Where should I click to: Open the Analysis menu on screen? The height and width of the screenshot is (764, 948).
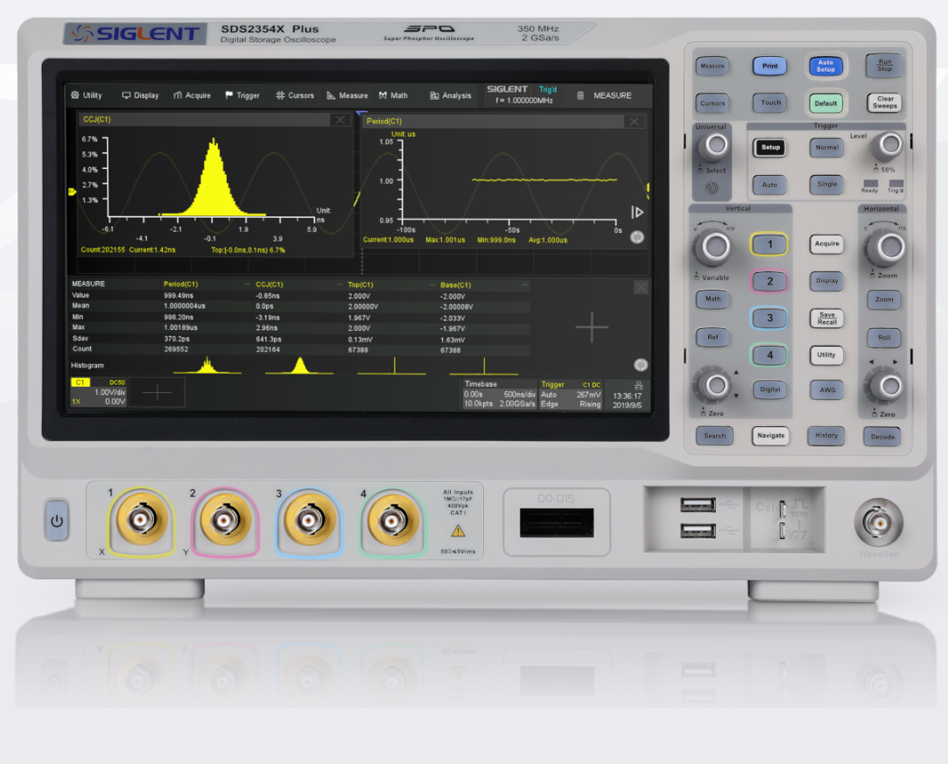pyautogui.click(x=451, y=95)
